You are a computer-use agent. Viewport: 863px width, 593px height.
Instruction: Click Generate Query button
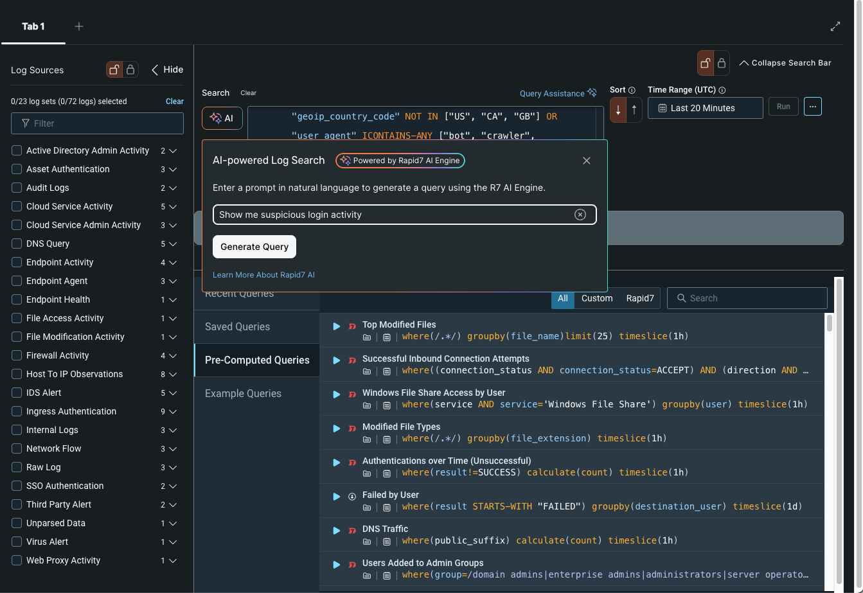(254, 247)
